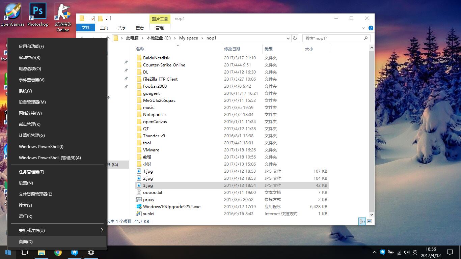
Task: Open the Task View taskbar icon
Action: [x=24, y=253]
